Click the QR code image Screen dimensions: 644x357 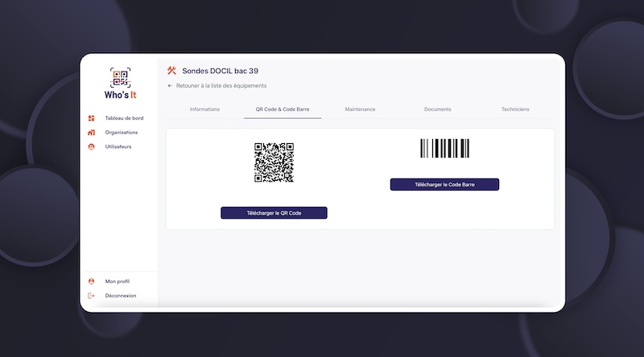tap(274, 163)
